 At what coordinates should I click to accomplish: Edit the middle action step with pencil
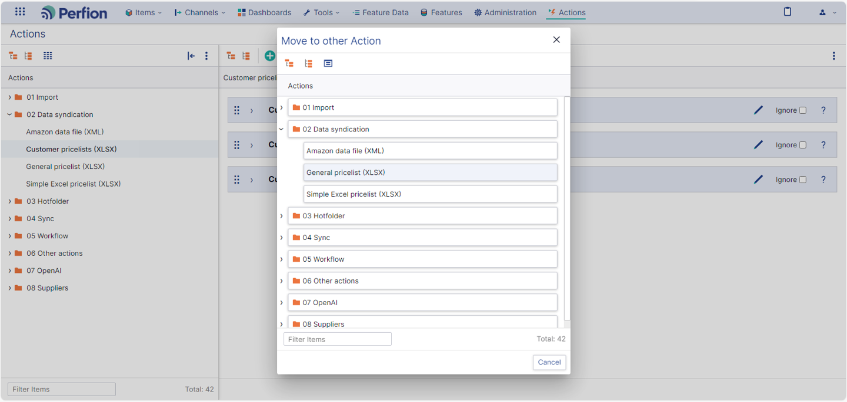(x=759, y=144)
